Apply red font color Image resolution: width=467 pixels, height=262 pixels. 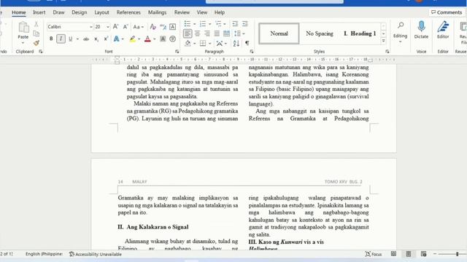(147, 39)
